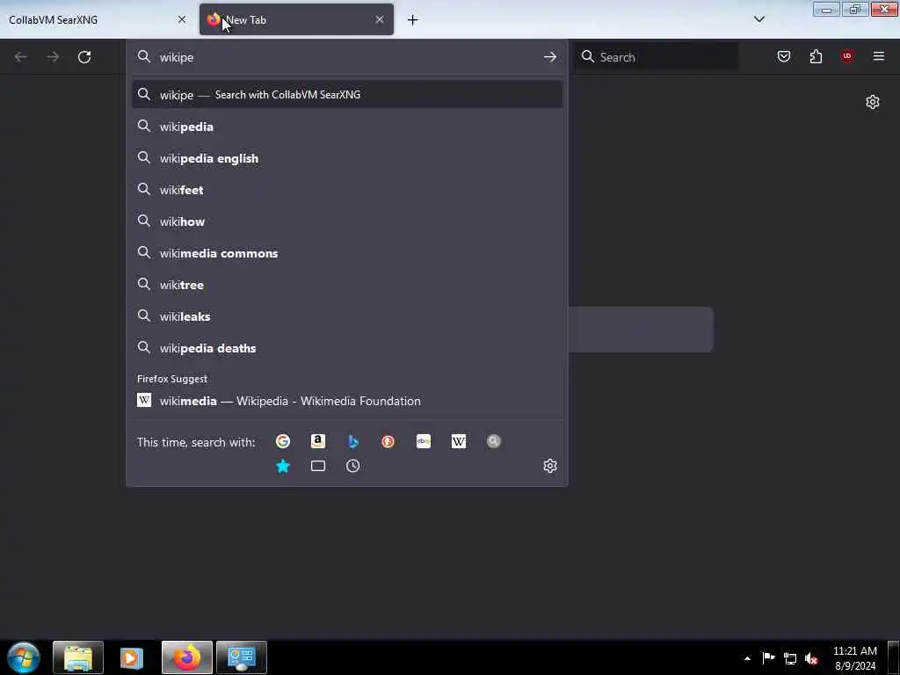Open Save to Pocket button

pyautogui.click(x=784, y=56)
